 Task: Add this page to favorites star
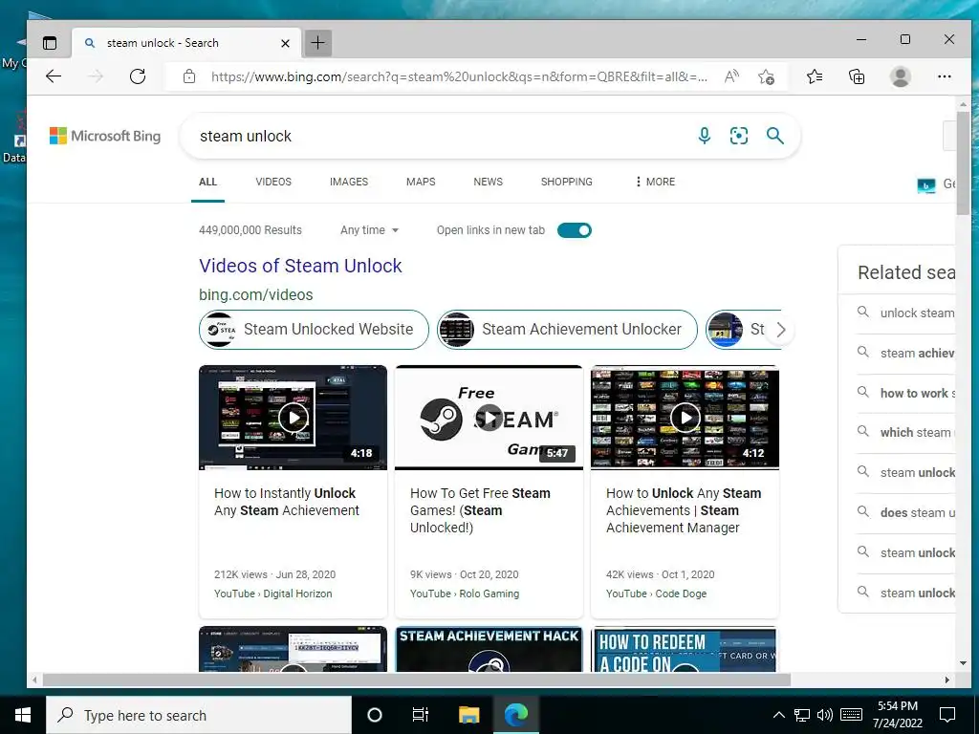tap(766, 76)
